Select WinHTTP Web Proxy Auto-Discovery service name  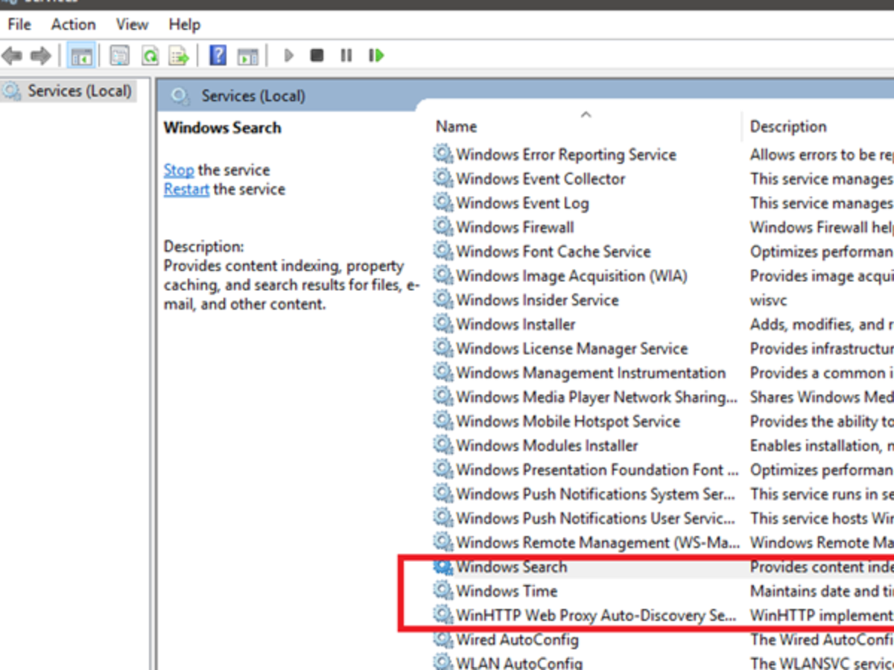point(596,616)
